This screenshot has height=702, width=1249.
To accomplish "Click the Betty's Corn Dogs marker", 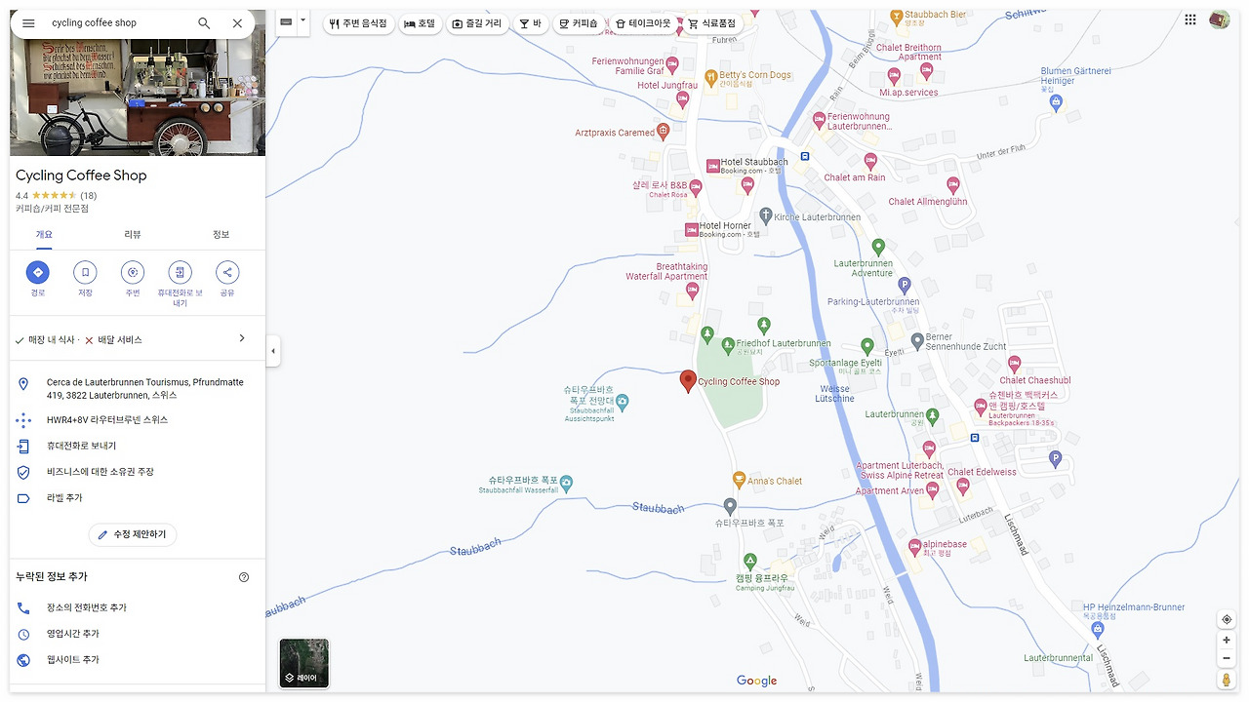I will pos(710,76).
